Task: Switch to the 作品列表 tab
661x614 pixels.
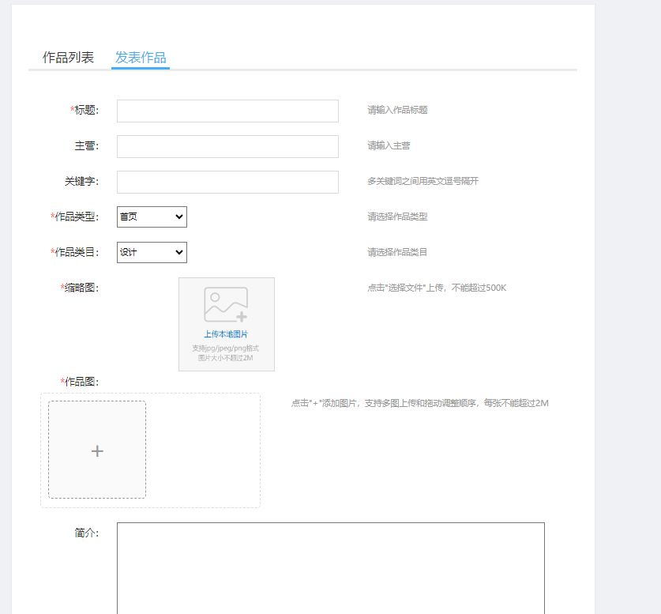Action: point(68,58)
